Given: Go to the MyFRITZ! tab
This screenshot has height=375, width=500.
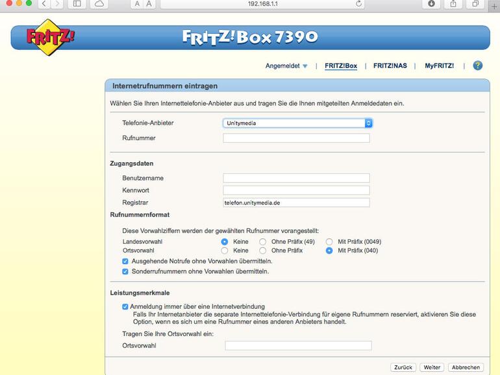Looking at the screenshot, I should pos(439,66).
